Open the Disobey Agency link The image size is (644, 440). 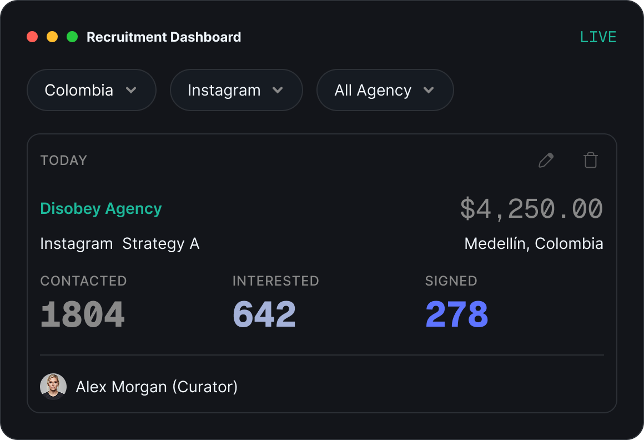pyautogui.click(x=101, y=209)
